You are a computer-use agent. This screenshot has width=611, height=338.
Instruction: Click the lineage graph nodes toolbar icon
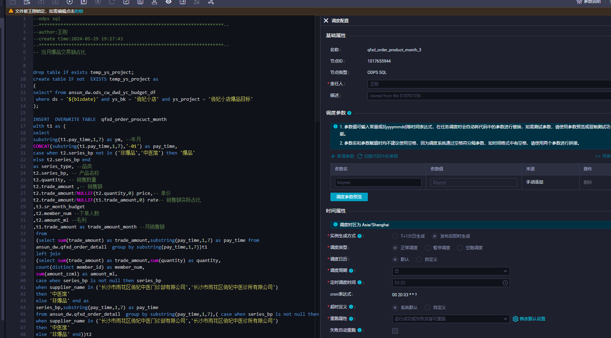click(x=211, y=2)
